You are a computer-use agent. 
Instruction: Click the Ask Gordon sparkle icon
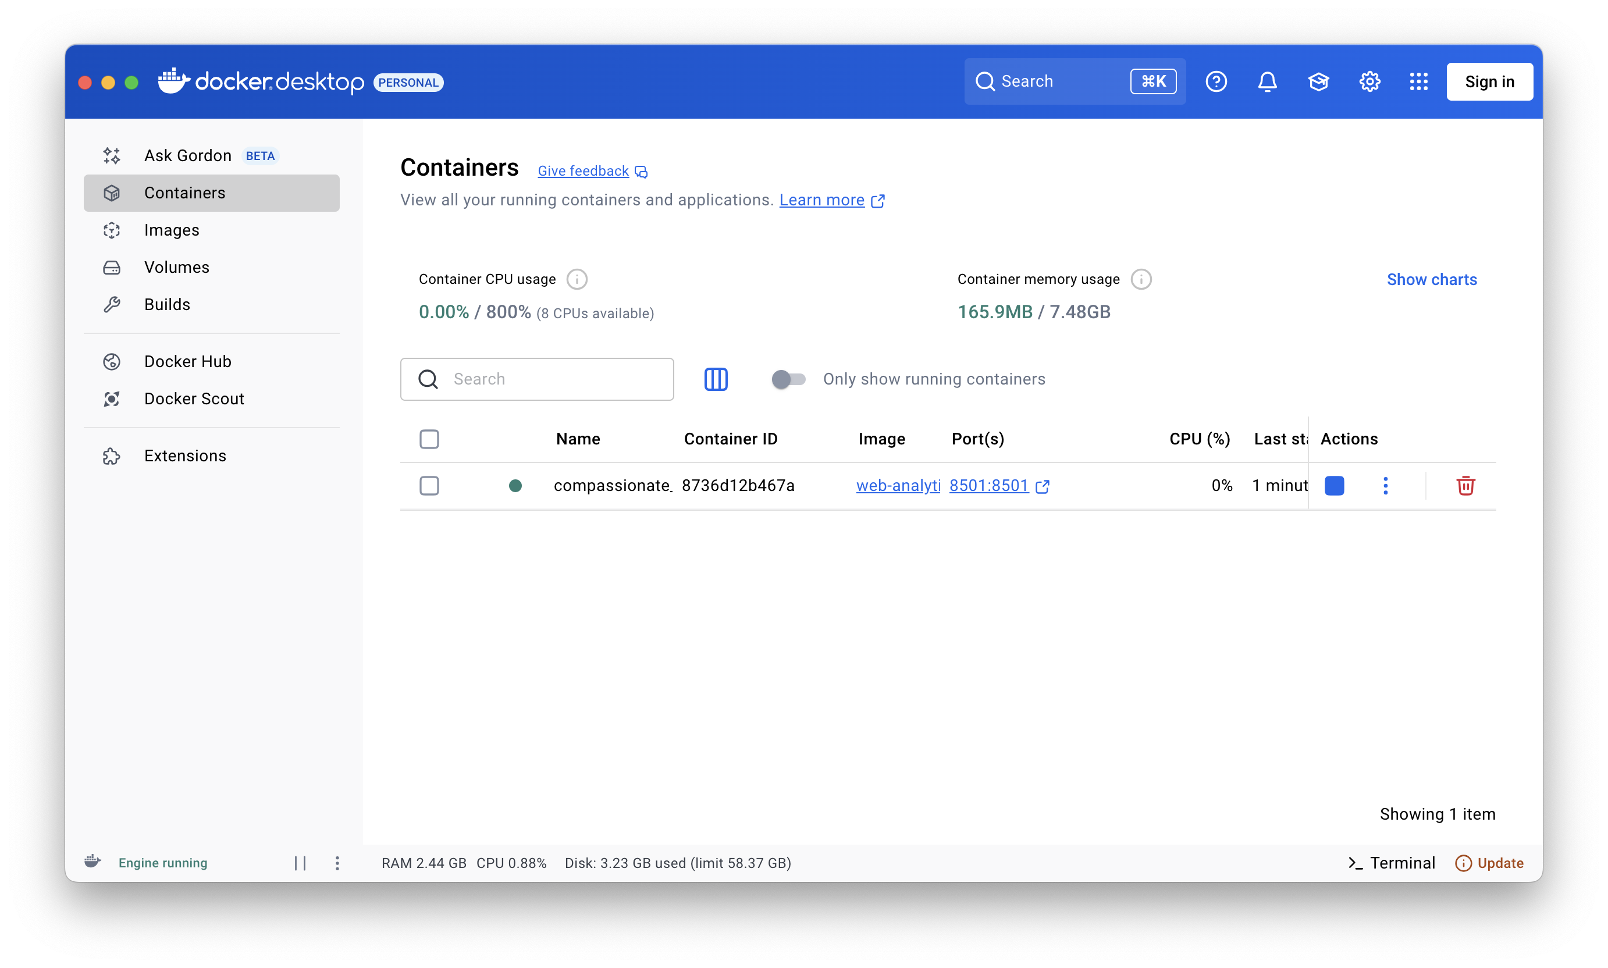click(112, 155)
